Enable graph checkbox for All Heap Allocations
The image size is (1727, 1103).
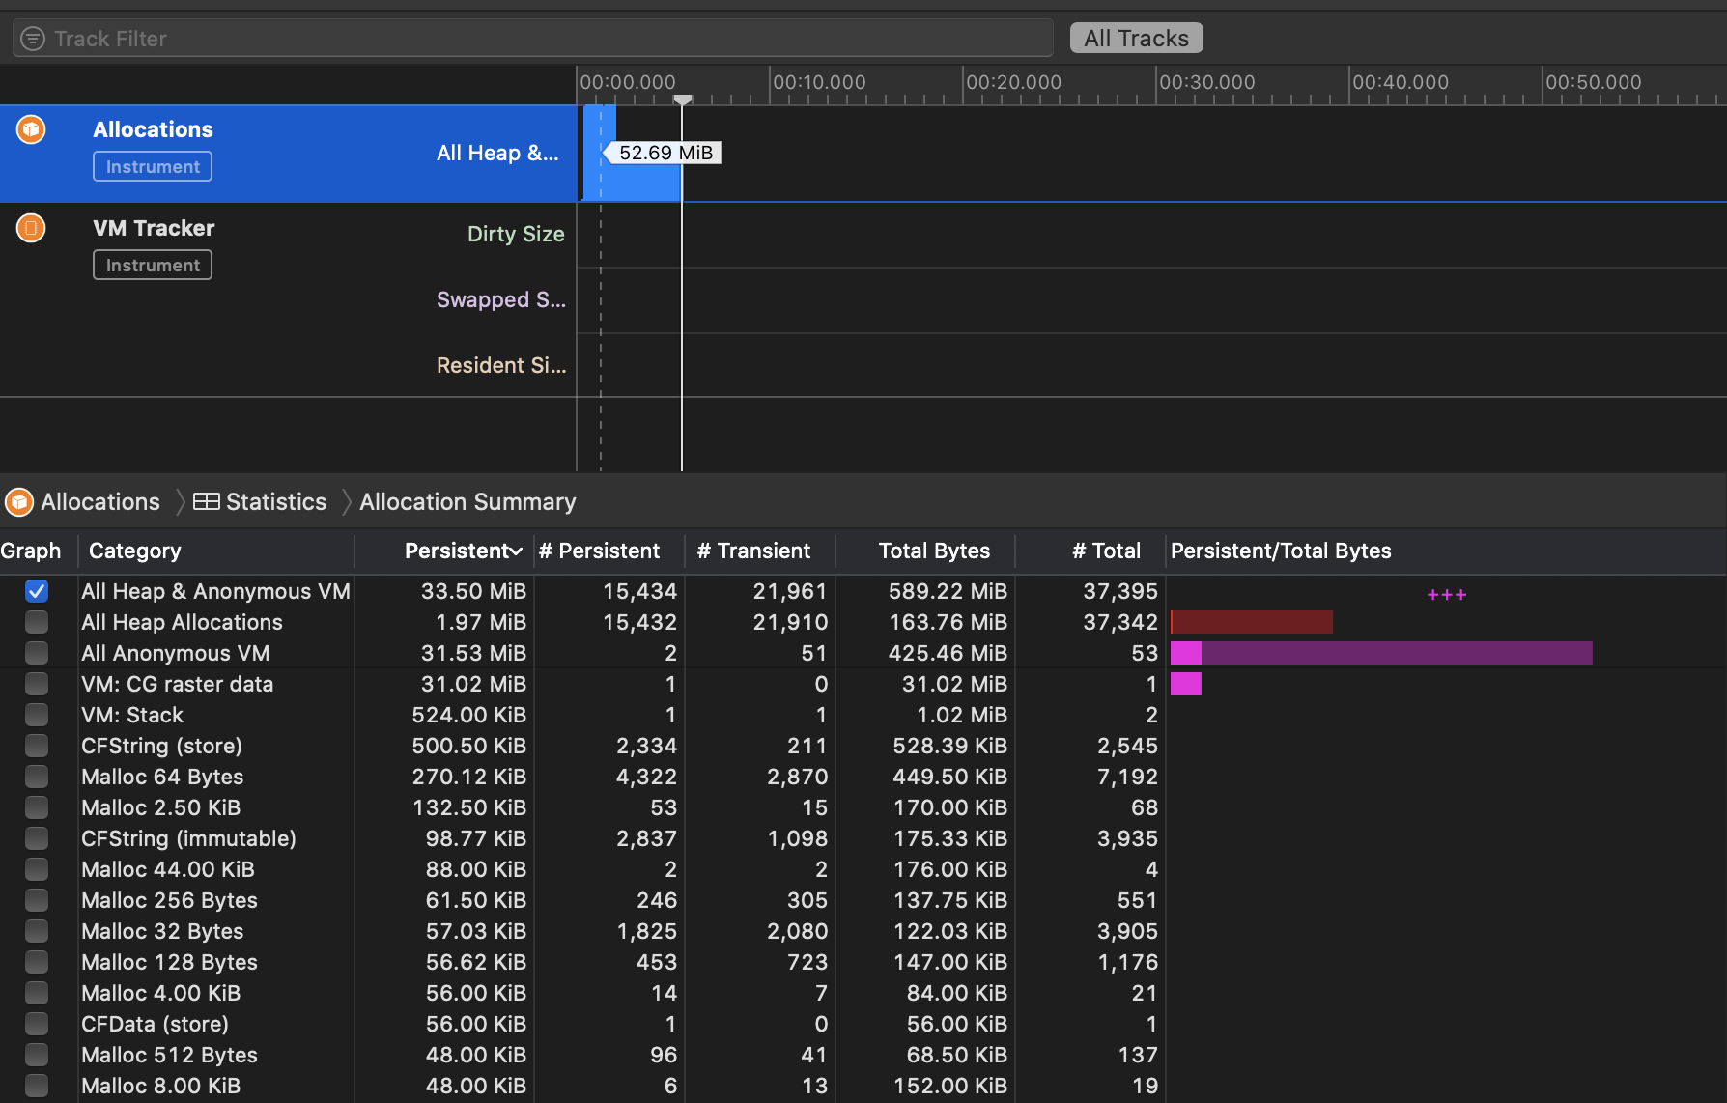(x=37, y=622)
